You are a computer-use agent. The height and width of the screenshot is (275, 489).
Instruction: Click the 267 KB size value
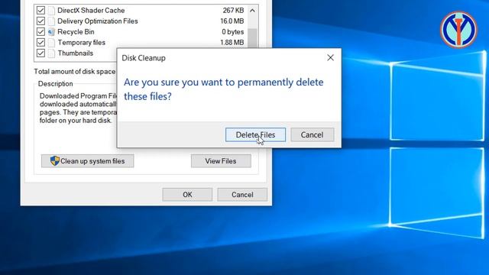233,10
